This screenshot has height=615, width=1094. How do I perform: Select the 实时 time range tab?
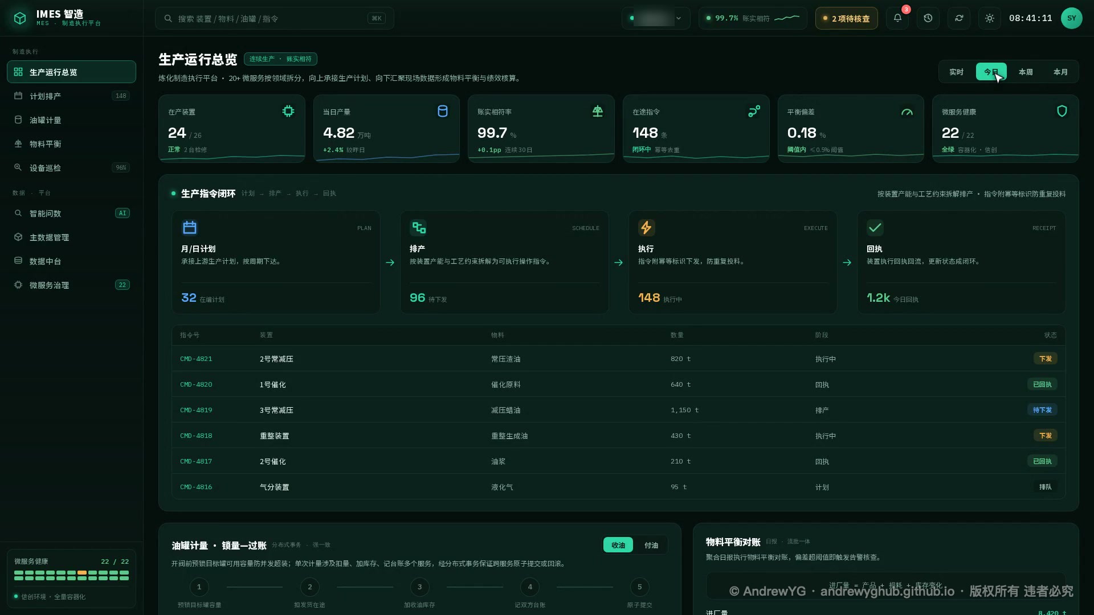click(x=956, y=72)
